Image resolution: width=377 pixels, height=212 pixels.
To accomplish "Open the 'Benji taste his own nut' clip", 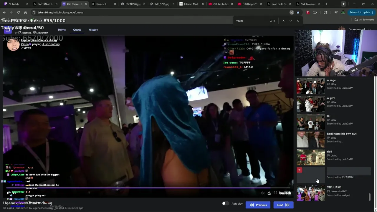I will [x=311, y=140].
